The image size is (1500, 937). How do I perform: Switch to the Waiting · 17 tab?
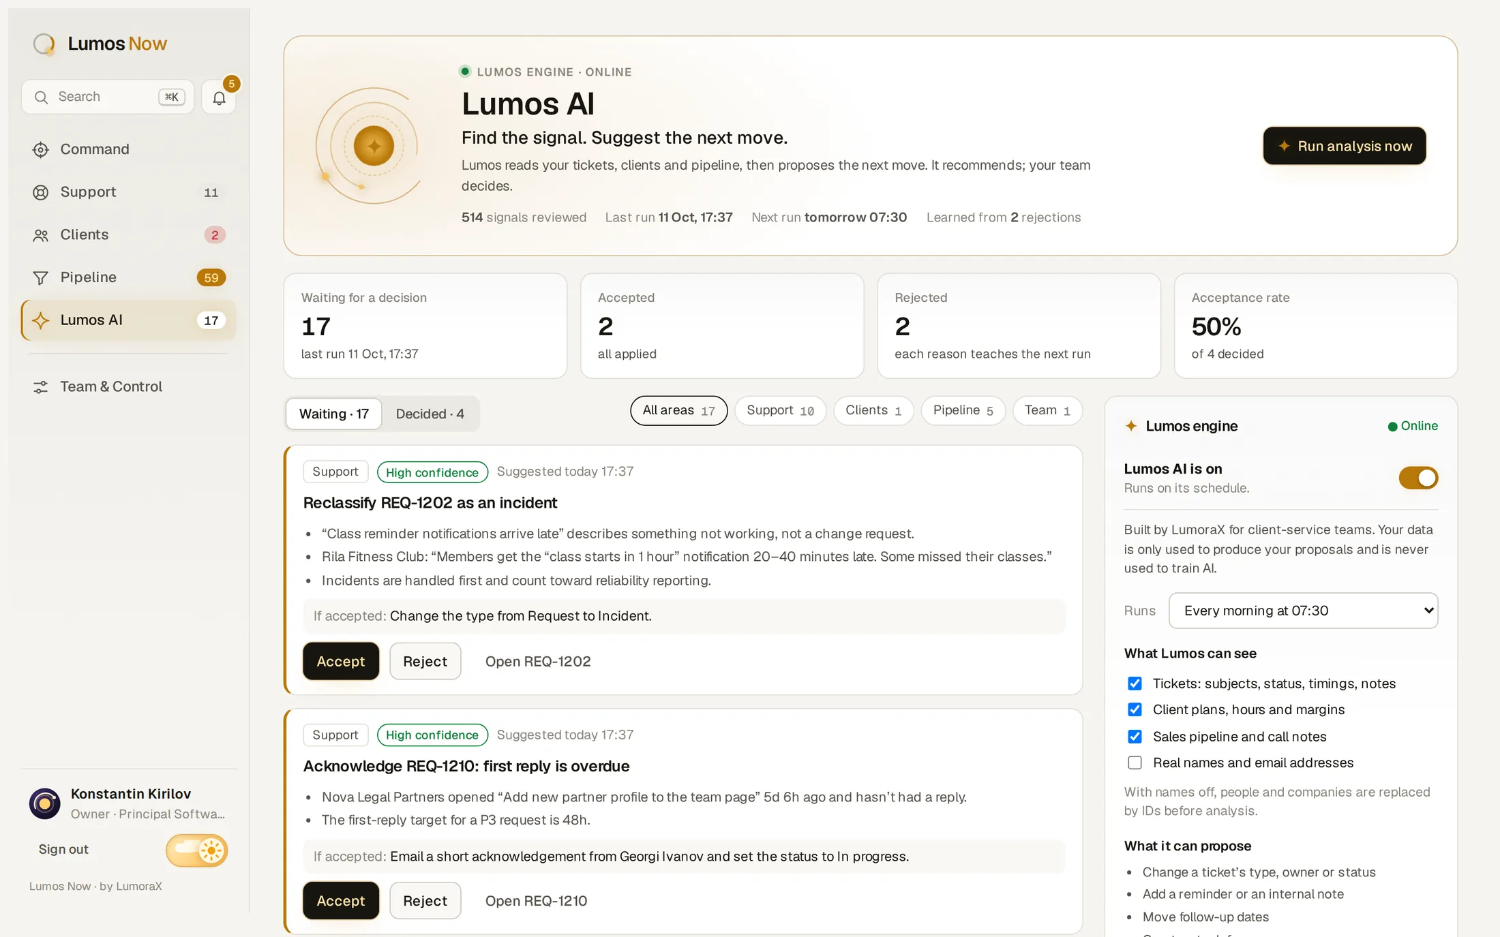pos(334,414)
